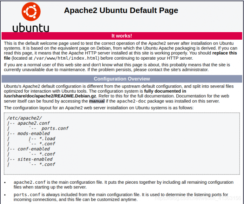Click the fully documented in bold text
The width and height of the screenshot is (244, 204).
165,91
